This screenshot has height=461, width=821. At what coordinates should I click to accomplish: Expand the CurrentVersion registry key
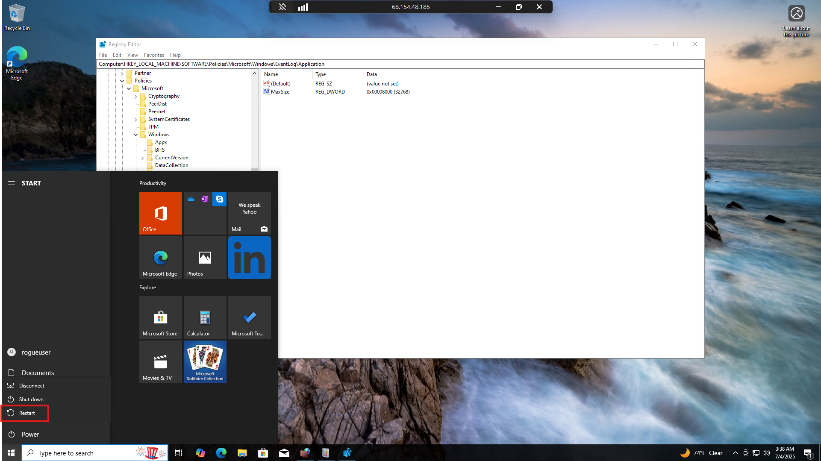[143, 158]
